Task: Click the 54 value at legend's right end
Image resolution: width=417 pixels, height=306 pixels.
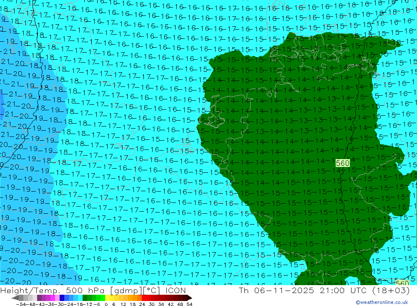Action: (189, 304)
